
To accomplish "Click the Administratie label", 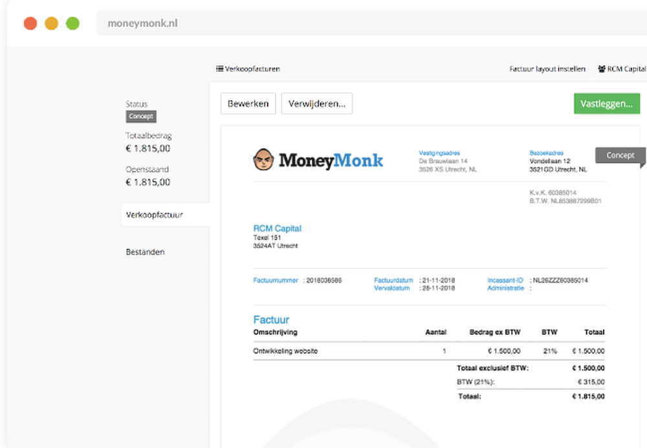I will 505,288.
